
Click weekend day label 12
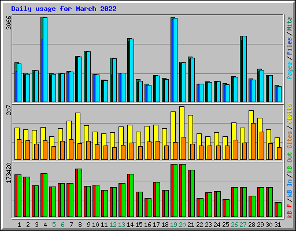113,225
